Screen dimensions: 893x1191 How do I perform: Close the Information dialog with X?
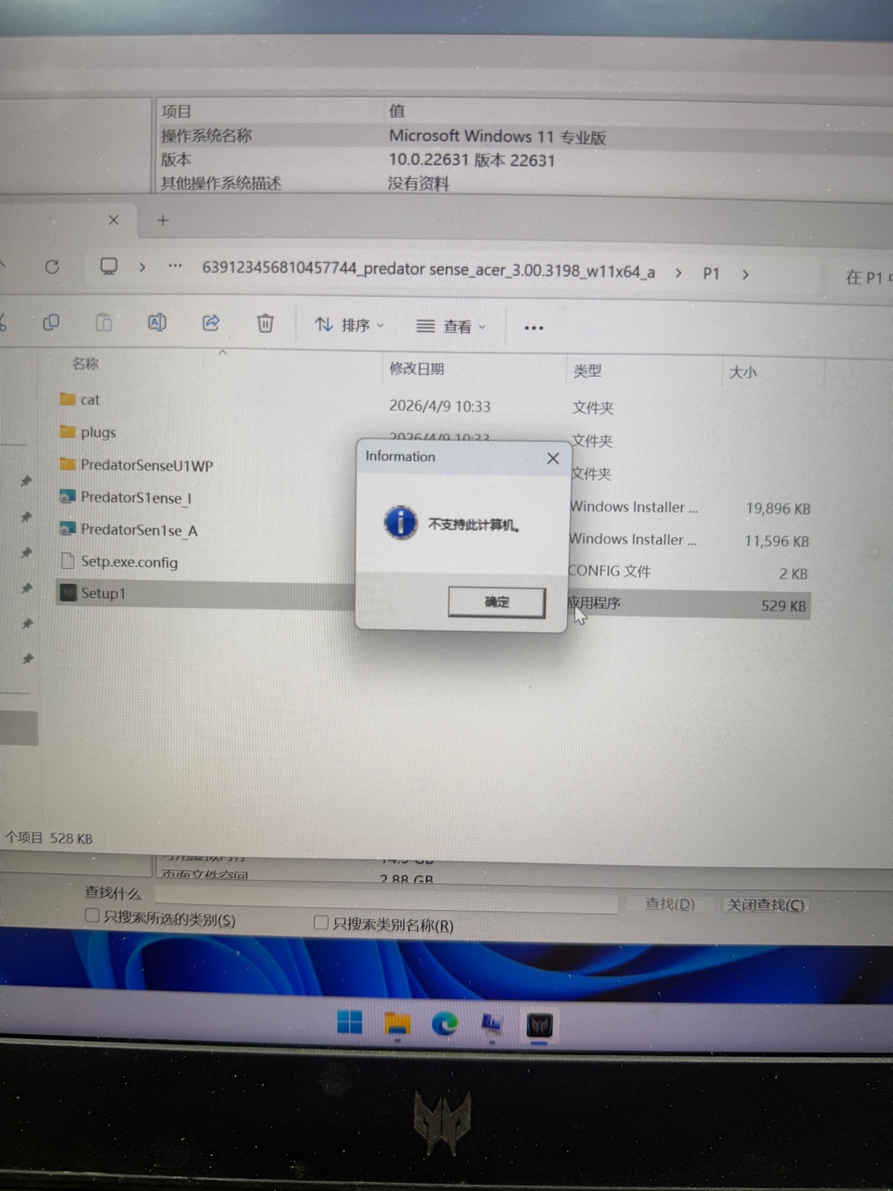click(553, 458)
